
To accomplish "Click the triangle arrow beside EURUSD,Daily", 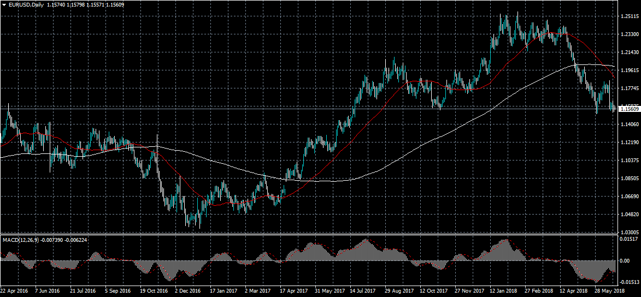I will (x=4, y=5).
